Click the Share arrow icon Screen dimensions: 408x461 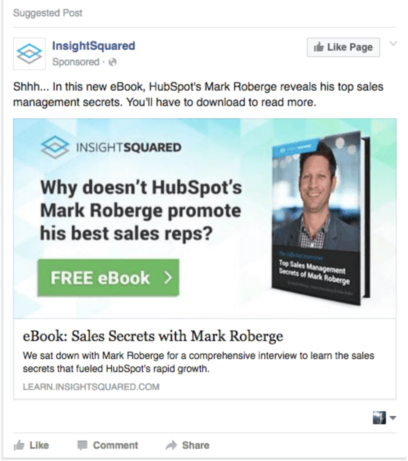click(171, 445)
